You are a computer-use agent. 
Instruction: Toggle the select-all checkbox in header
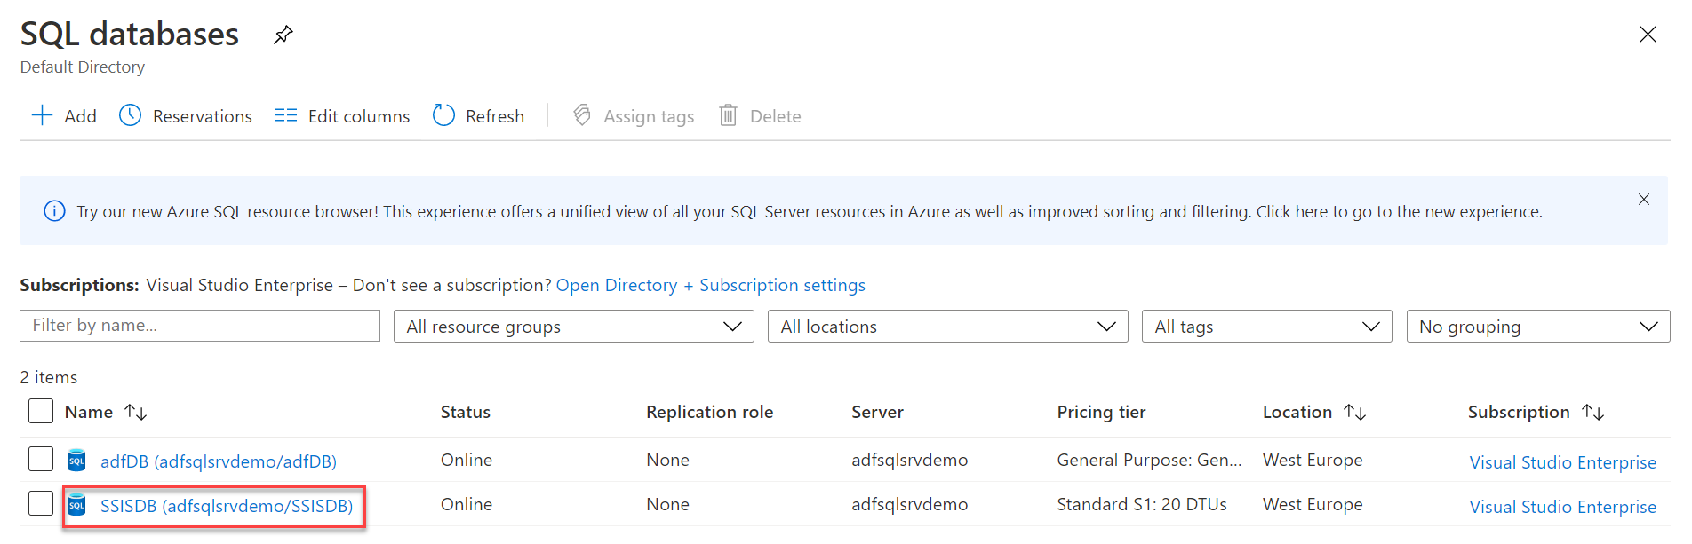pyautogui.click(x=41, y=412)
